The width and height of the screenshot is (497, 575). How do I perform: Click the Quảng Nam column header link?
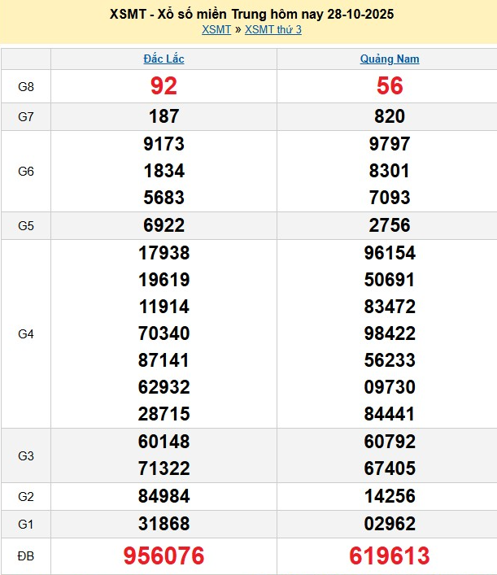[x=390, y=59]
